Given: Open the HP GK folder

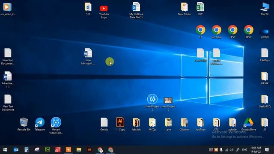Looking at the screenshot, I should (265, 76).
